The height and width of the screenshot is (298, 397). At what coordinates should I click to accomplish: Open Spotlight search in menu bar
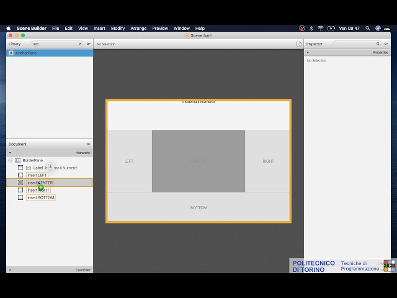367,28
